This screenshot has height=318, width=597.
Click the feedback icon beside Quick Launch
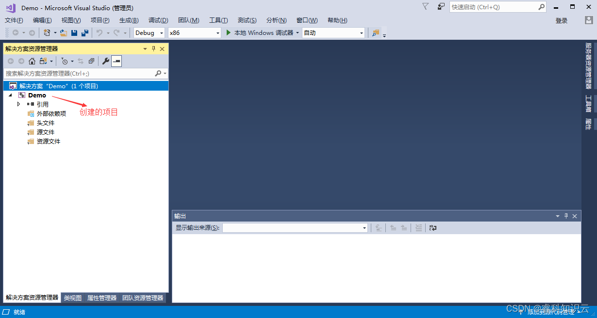pos(441,6)
